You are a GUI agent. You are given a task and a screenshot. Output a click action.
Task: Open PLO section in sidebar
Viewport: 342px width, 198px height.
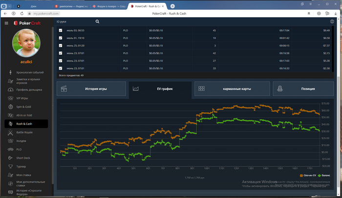(x=26, y=149)
